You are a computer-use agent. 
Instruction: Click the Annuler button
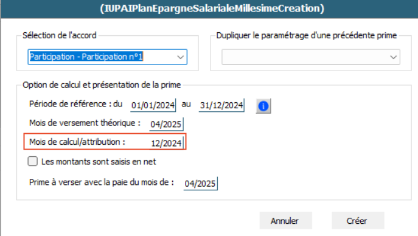285,221
